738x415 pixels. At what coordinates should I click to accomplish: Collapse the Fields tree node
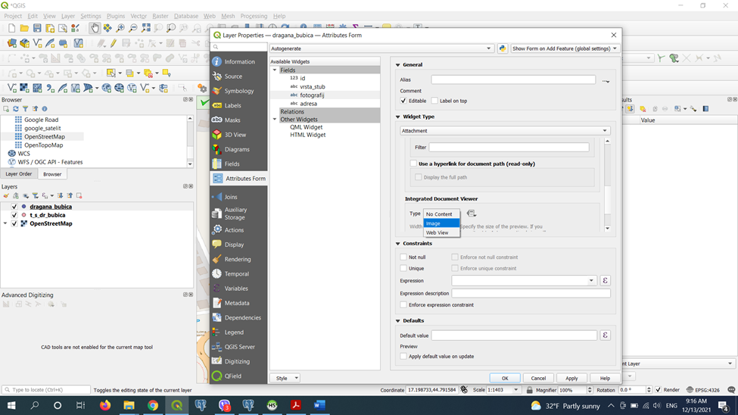(275, 70)
